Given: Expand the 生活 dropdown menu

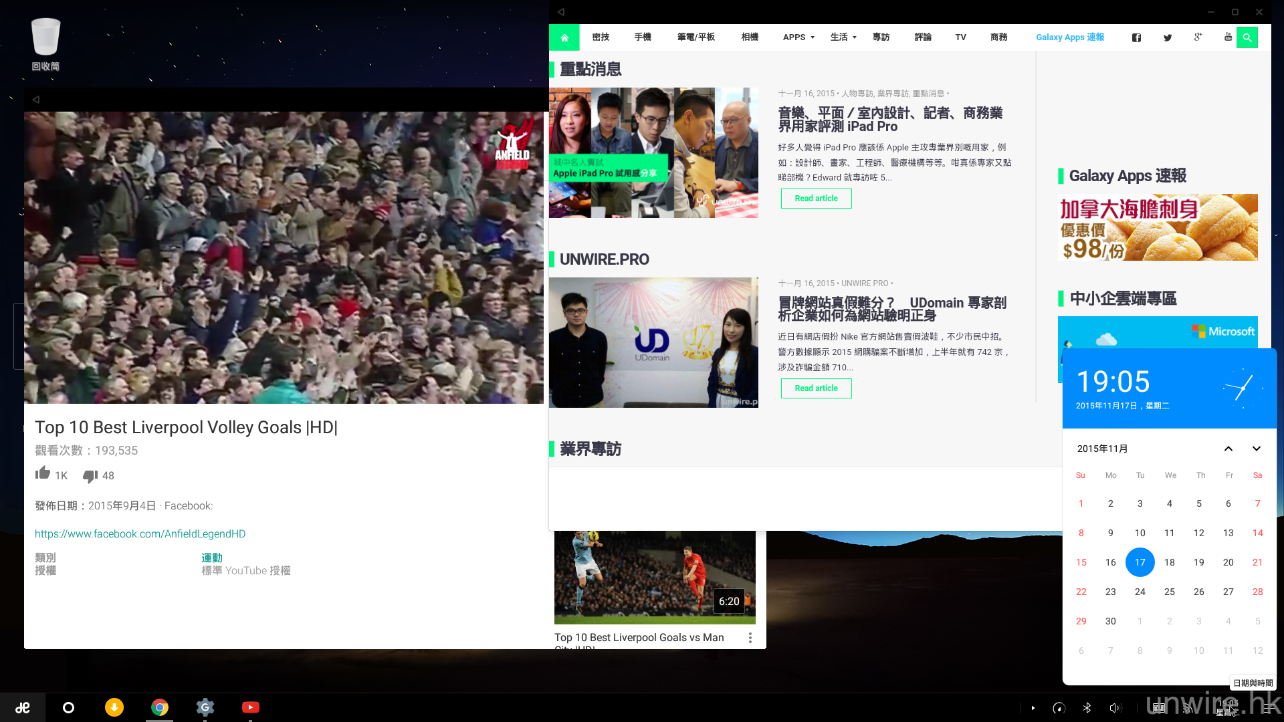Looking at the screenshot, I should [x=843, y=37].
